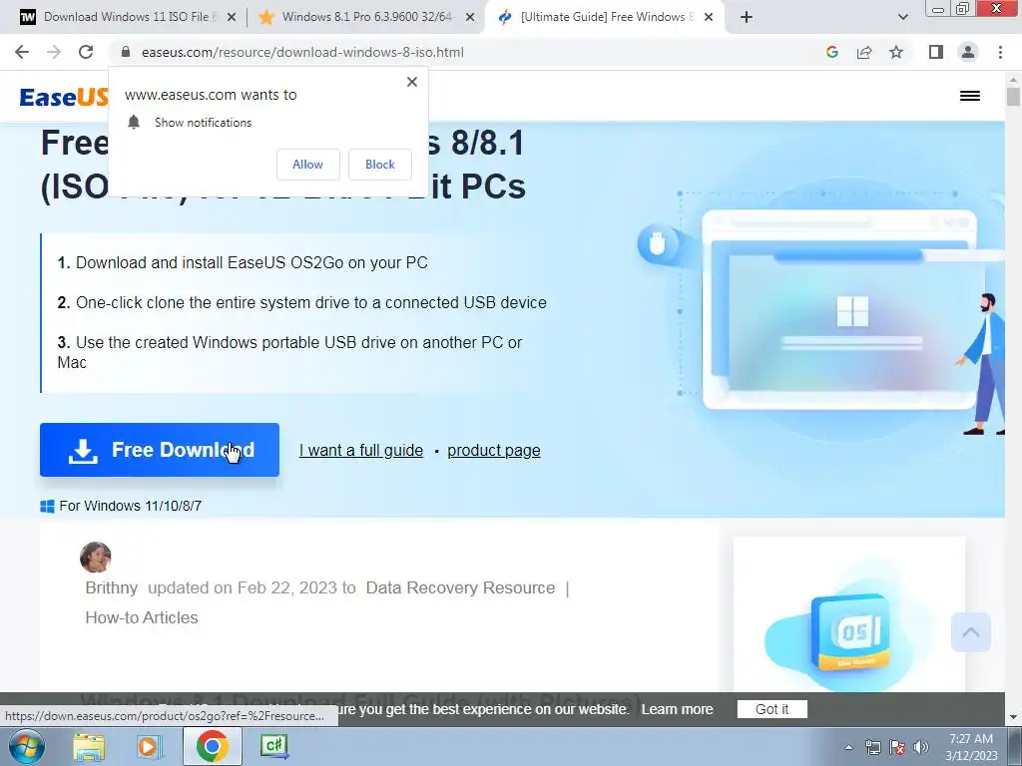The height and width of the screenshot is (766, 1022).
Task: Allow notifications from easeus.com
Action: point(307,165)
